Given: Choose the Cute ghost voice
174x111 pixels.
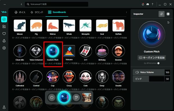Looking at the screenshot, I should tap(86, 77).
